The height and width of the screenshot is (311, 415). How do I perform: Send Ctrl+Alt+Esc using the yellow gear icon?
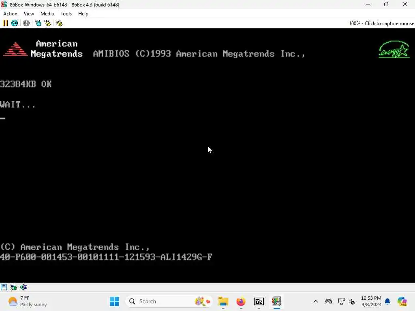pos(48,23)
